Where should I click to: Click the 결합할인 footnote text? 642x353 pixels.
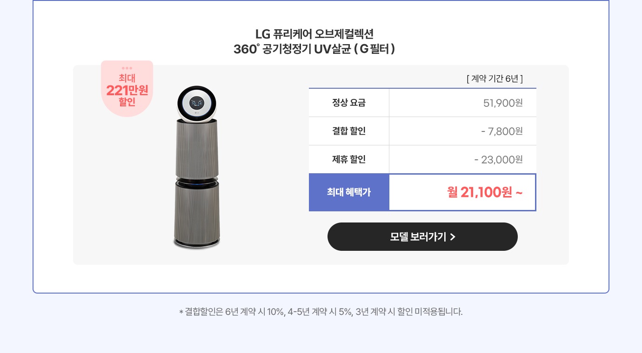(x=321, y=311)
